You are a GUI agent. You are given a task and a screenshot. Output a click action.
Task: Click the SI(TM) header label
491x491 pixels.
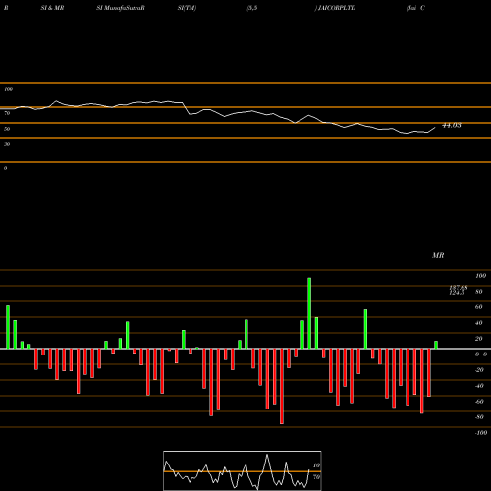(x=187, y=8)
